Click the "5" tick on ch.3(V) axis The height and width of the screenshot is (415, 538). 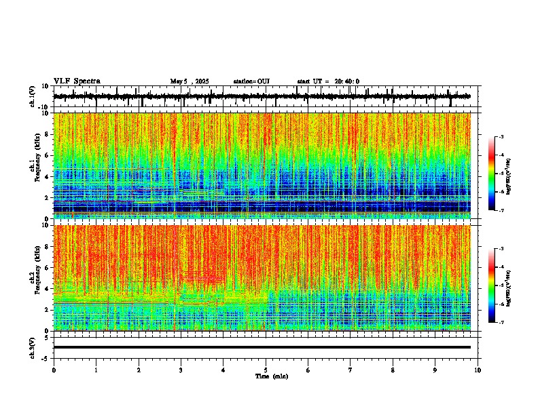click(48, 337)
